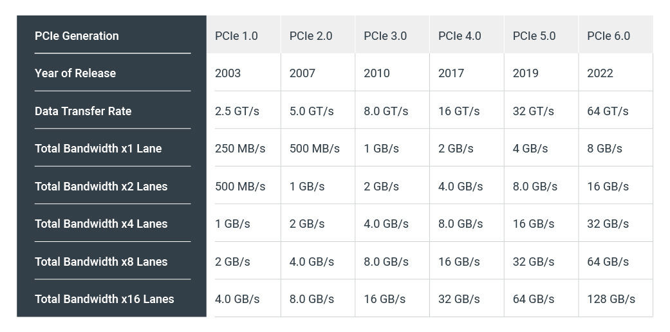Click the PCIe 2.0 column header

tap(311, 36)
